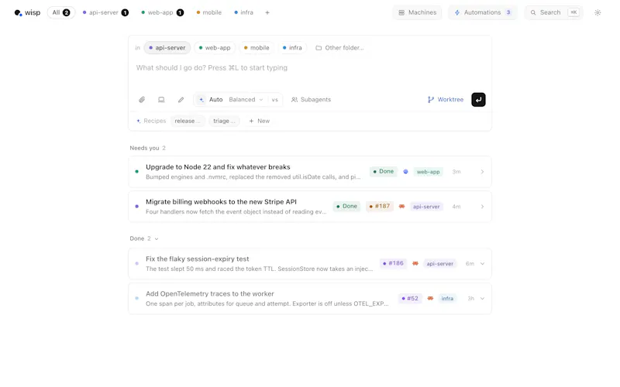The image size is (620, 387).
Task: Add a new project with the plus icon
Action: pyautogui.click(x=267, y=12)
